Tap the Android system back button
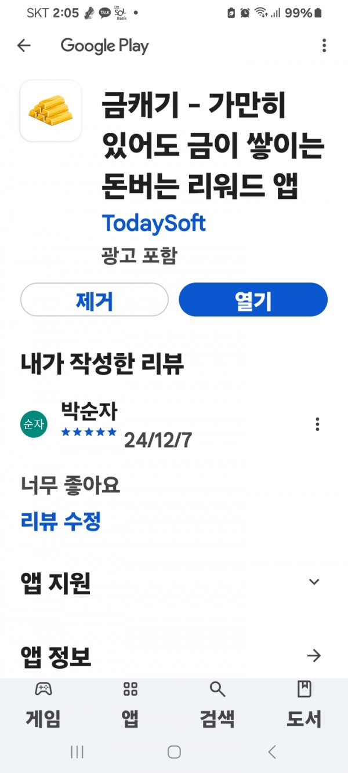348x773 pixels. [272, 752]
